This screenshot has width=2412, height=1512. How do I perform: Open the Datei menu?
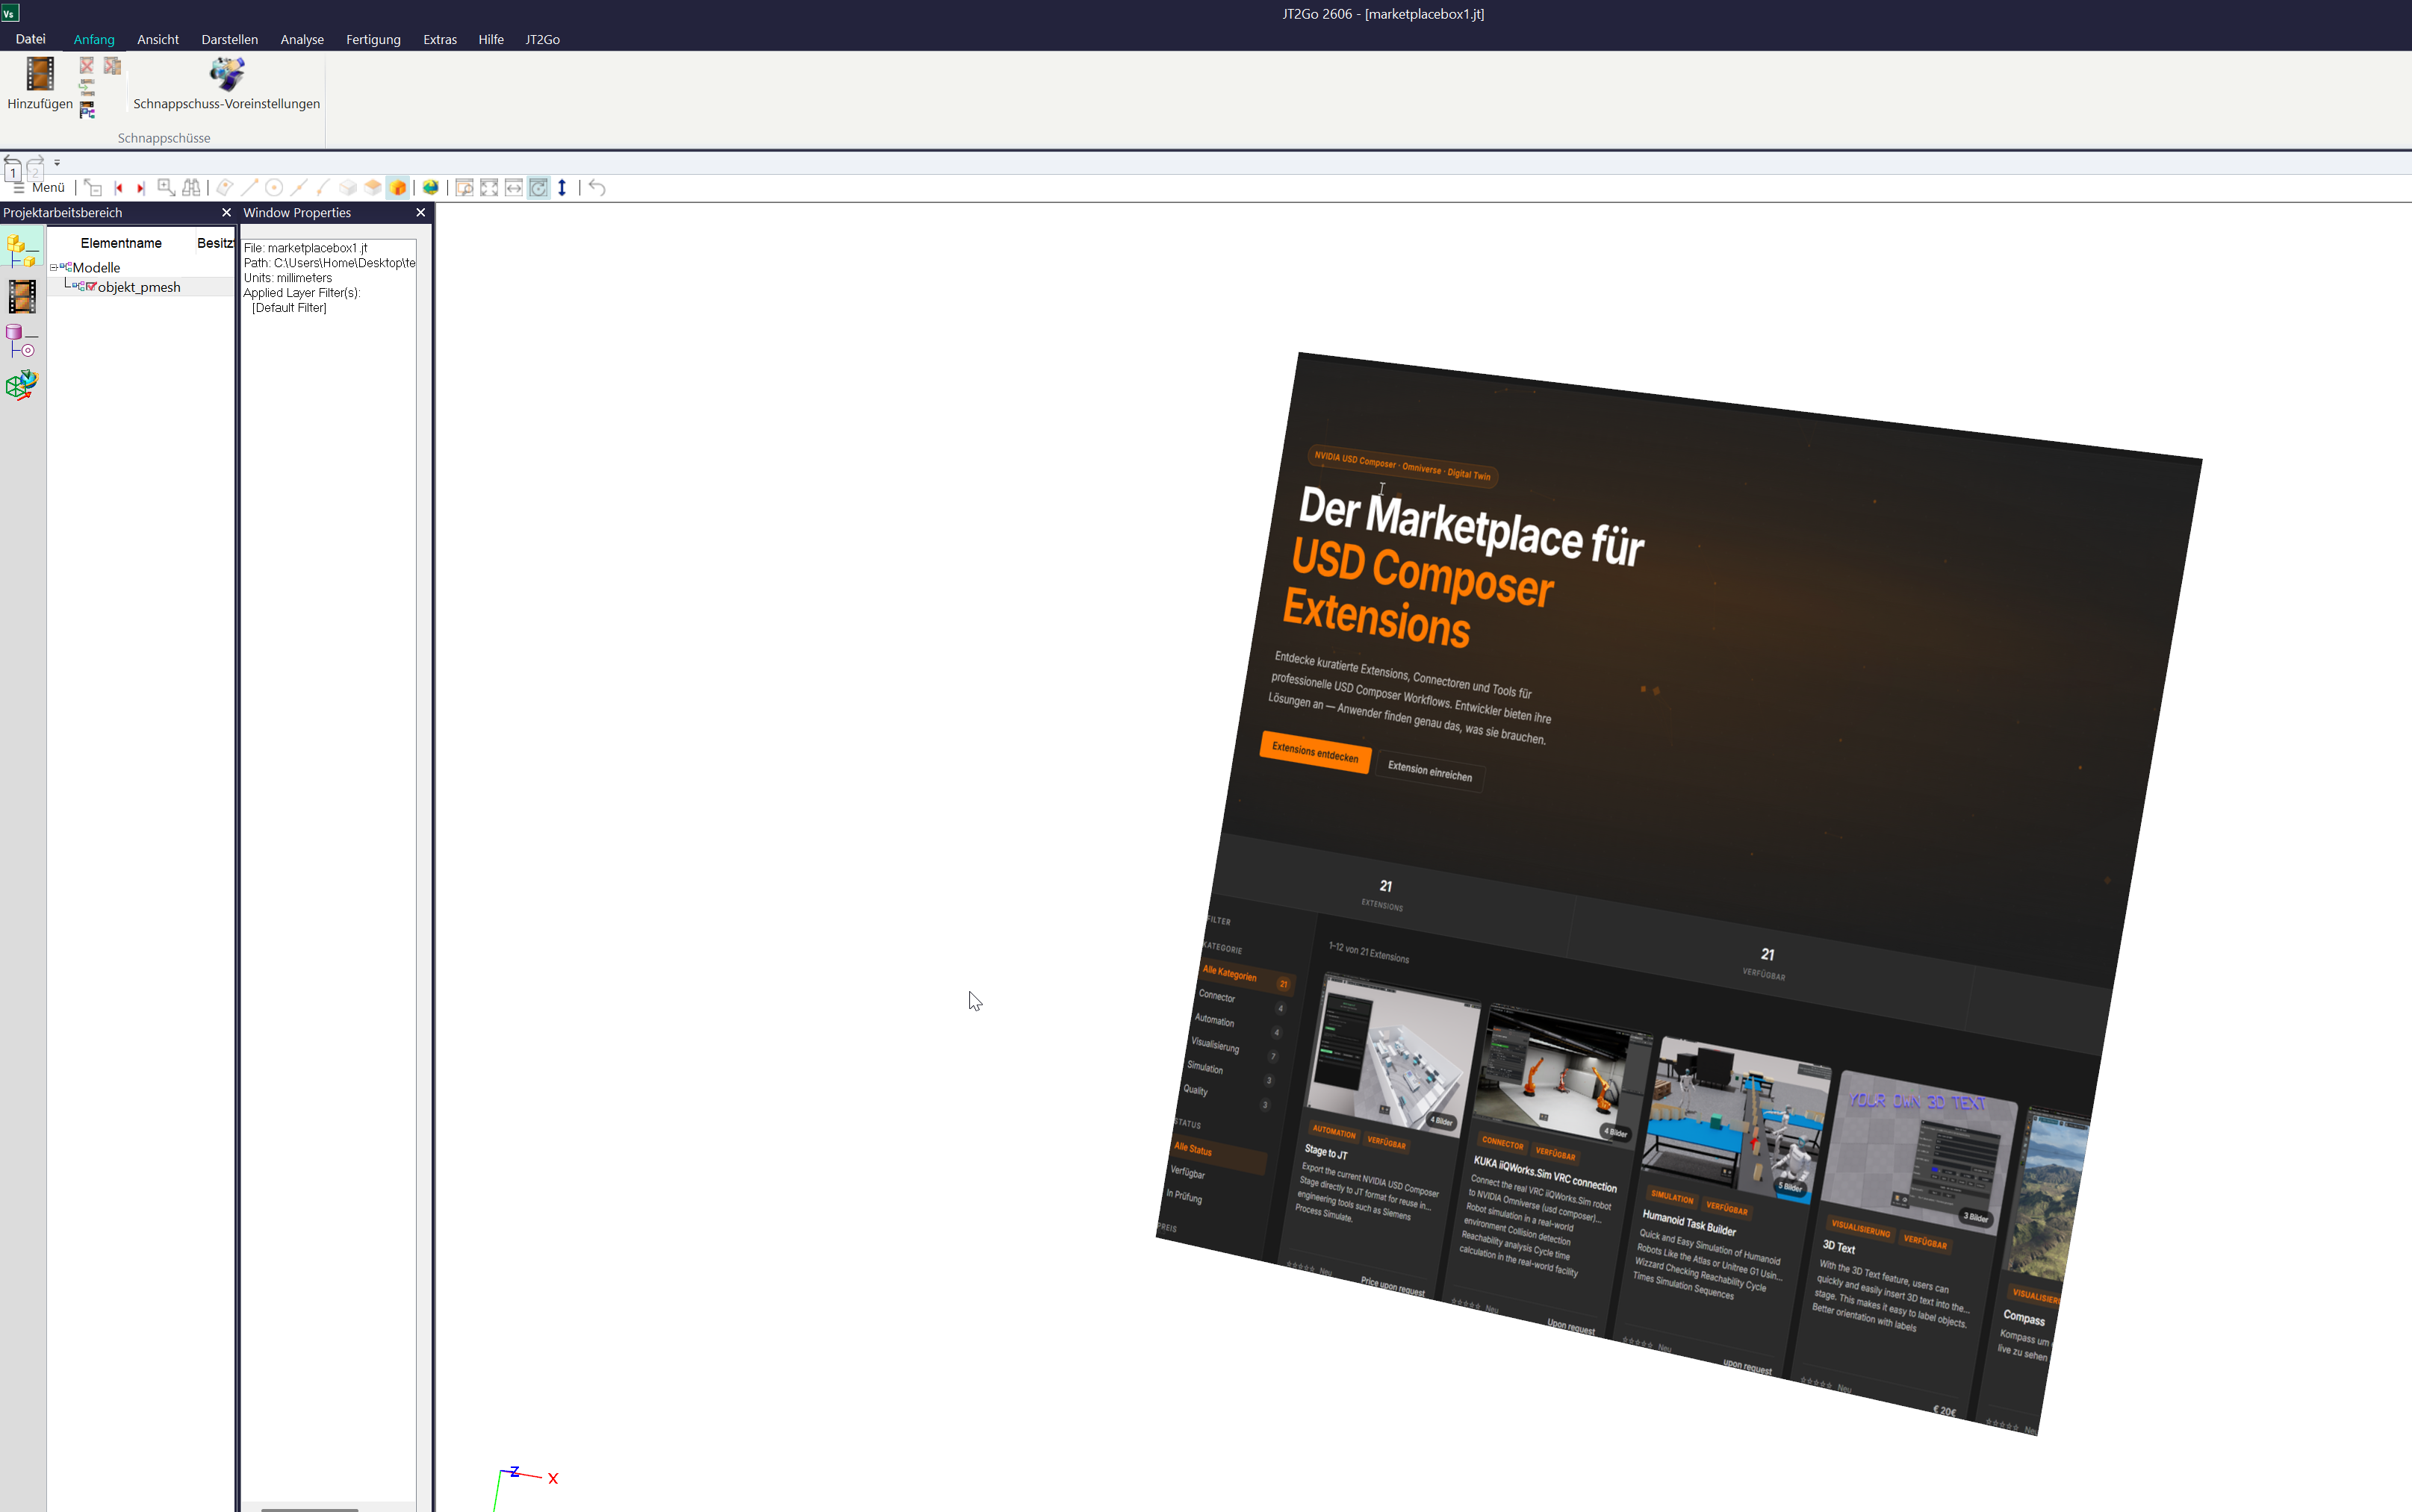click(x=30, y=39)
